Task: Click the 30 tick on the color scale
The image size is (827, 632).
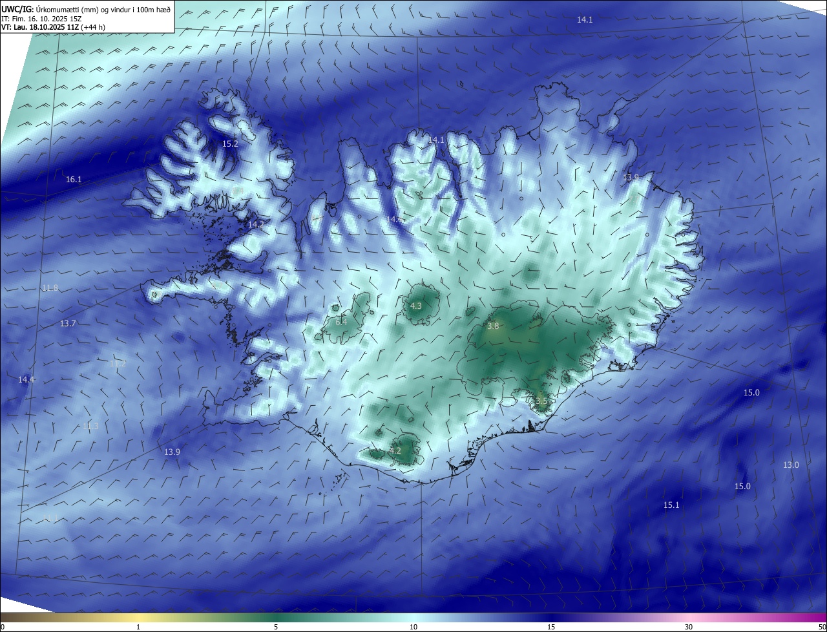Action: point(689,627)
